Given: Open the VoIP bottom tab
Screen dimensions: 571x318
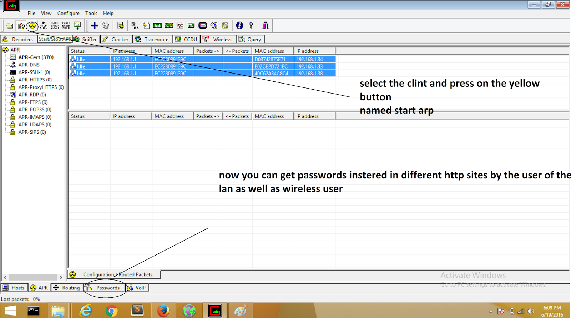Looking at the screenshot, I should click(x=137, y=288).
